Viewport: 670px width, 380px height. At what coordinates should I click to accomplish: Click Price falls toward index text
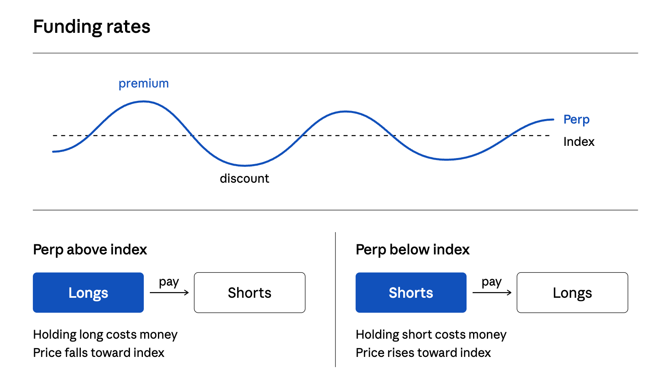point(99,352)
